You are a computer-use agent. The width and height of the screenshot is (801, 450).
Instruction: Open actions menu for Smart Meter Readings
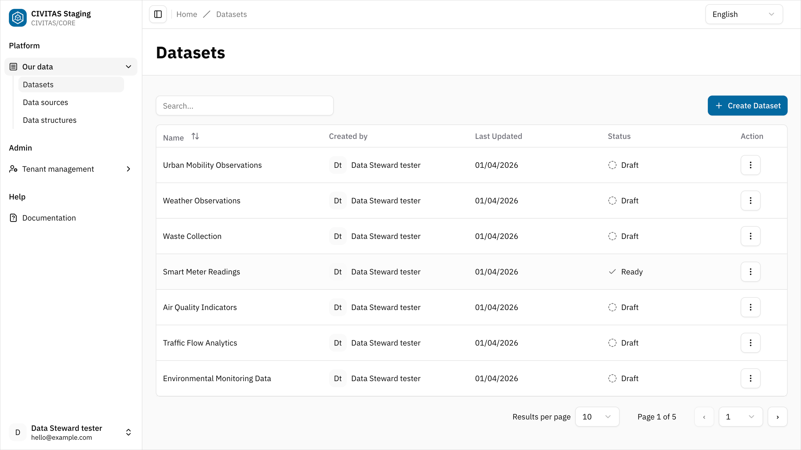(750, 271)
